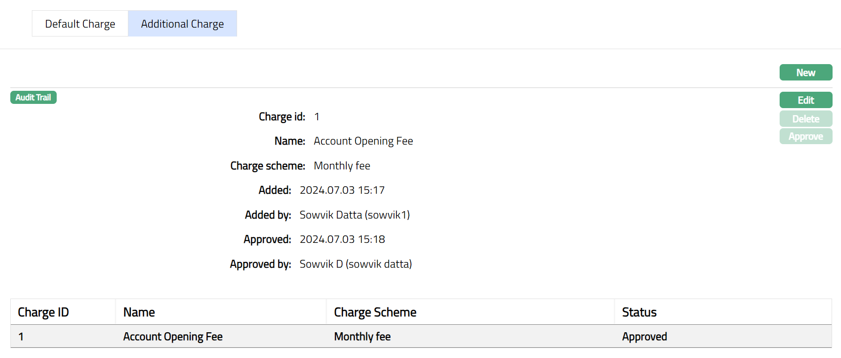Click the Charge Scheme column header

pyautogui.click(x=375, y=312)
